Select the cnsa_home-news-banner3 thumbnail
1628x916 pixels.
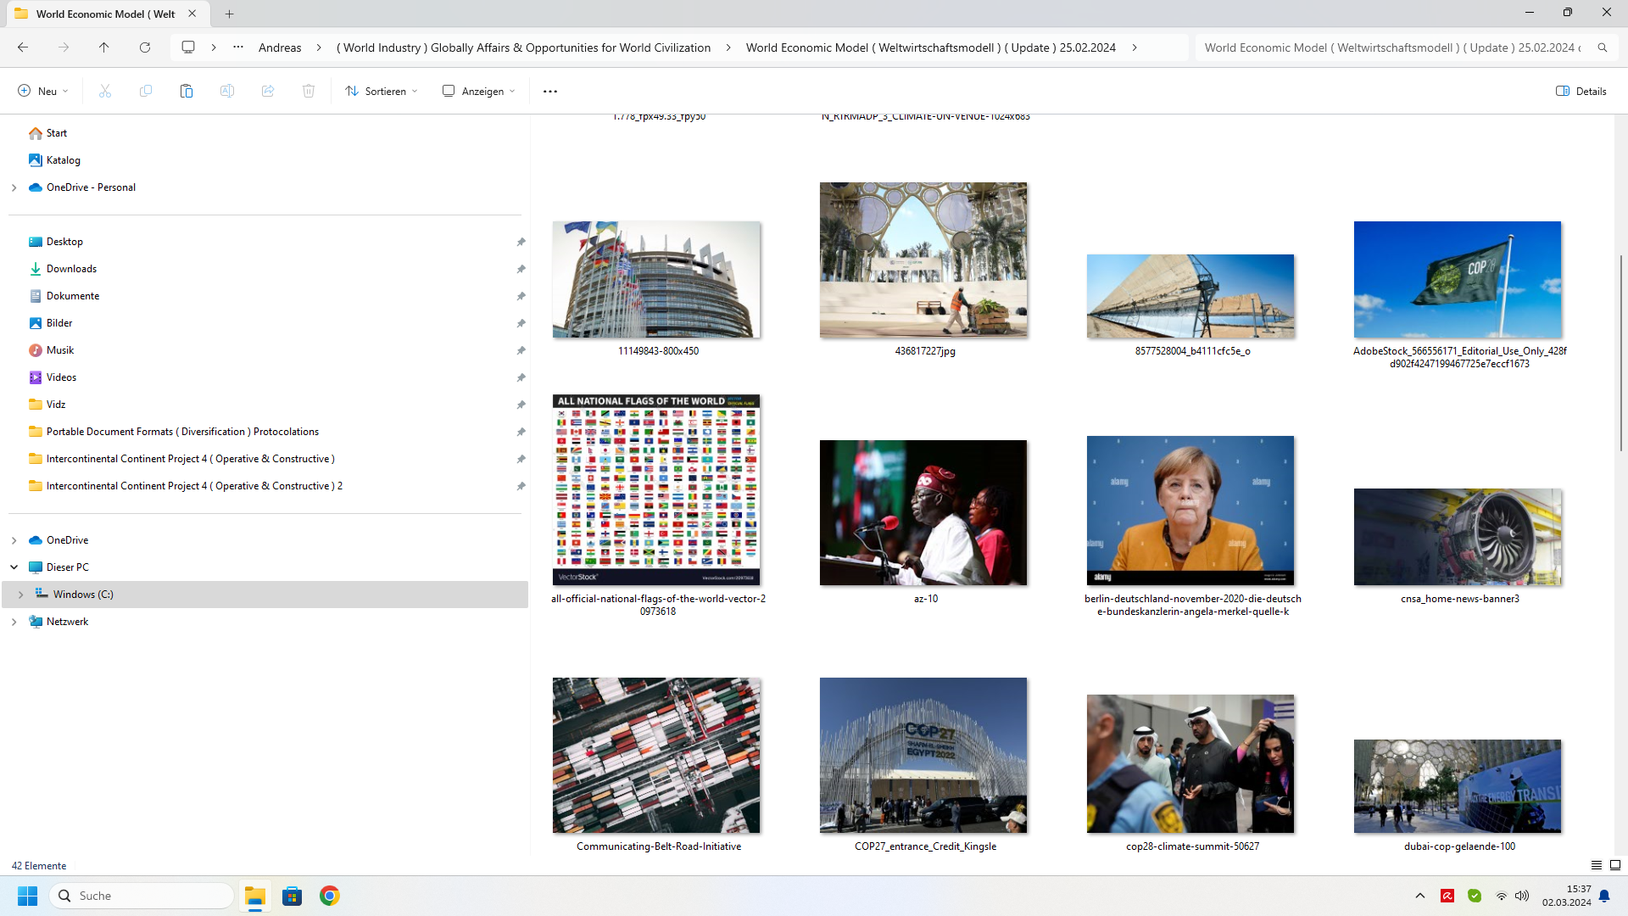[x=1458, y=537]
